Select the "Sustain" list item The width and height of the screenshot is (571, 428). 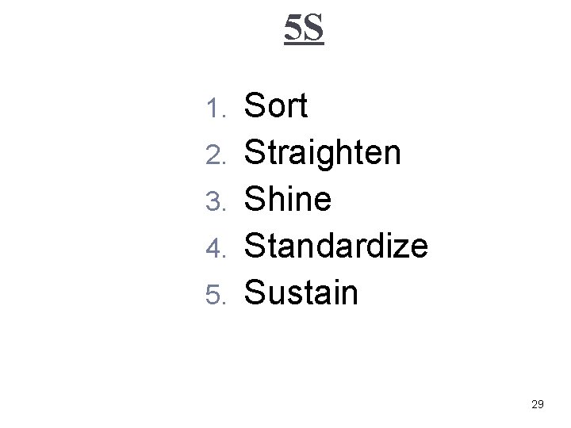[x=301, y=293]
